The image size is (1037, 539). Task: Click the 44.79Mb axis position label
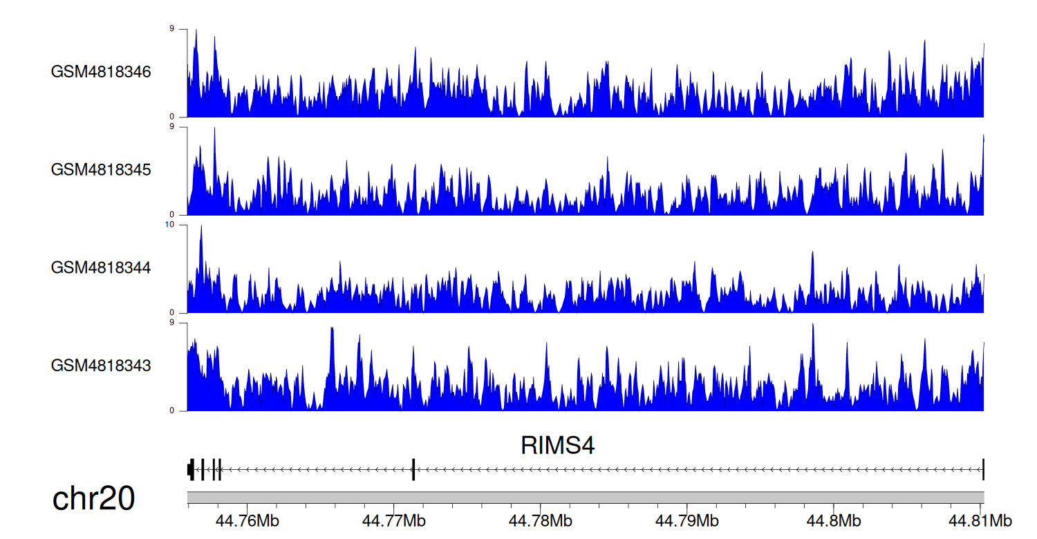click(686, 520)
